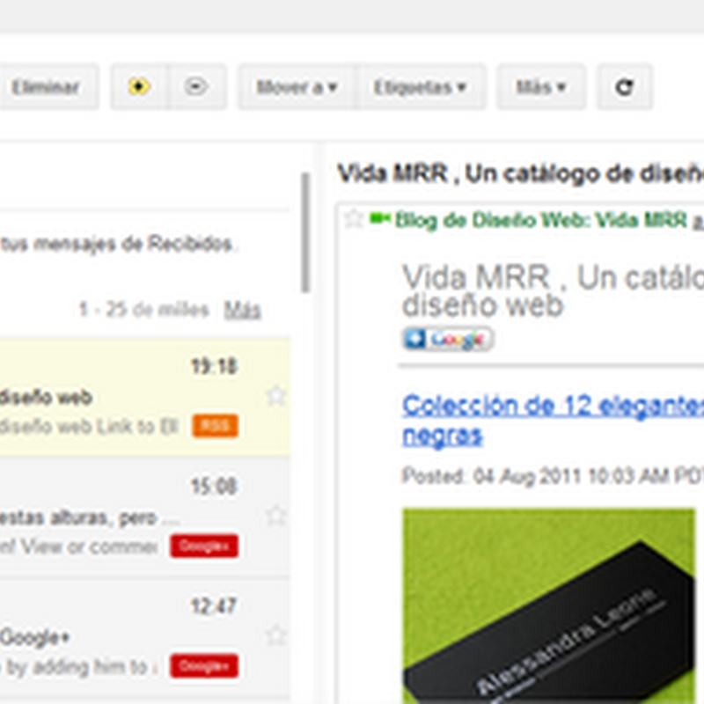This screenshot has height=704, width=704.
Task: Click the orange RSS label
Action: [x=216, y=426]
